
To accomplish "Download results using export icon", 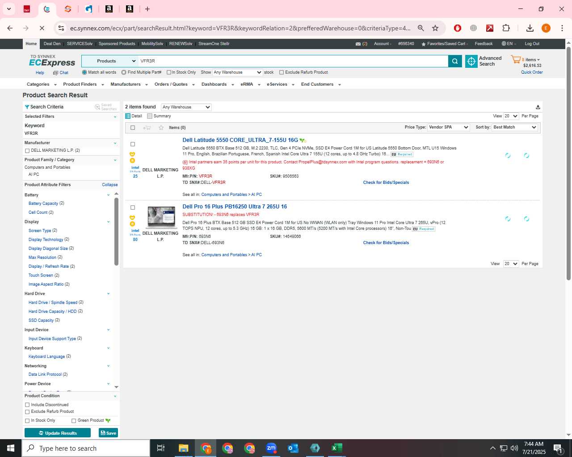I will pos(538,107).
